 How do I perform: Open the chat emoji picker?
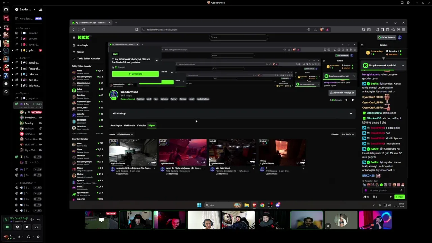(x=401, y=190)
